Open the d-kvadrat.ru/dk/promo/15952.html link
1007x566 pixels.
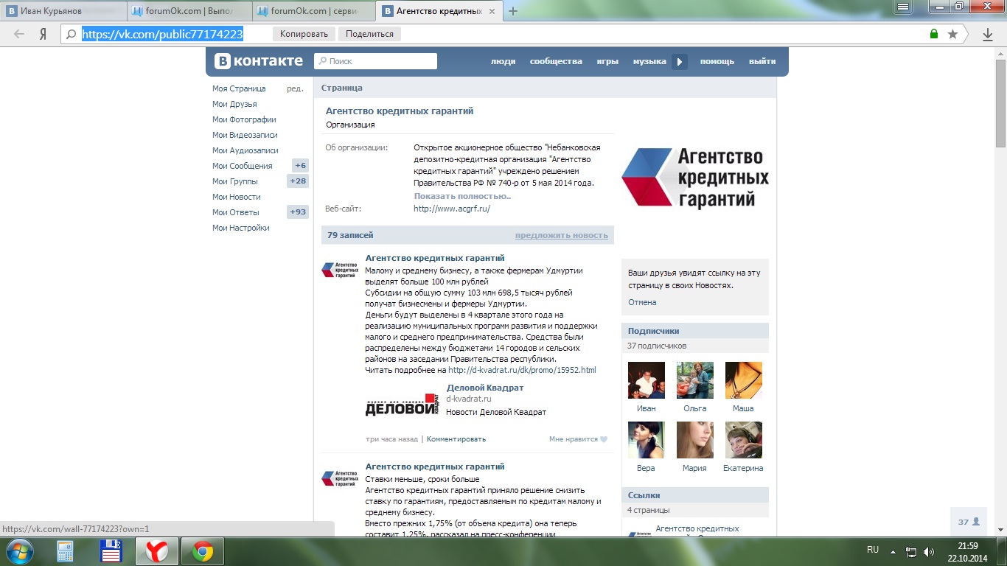(522, 370)
